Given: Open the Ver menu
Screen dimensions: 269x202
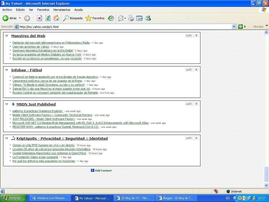Looking at the screenshot, I should pyautogui.click(x=31, y=10).
